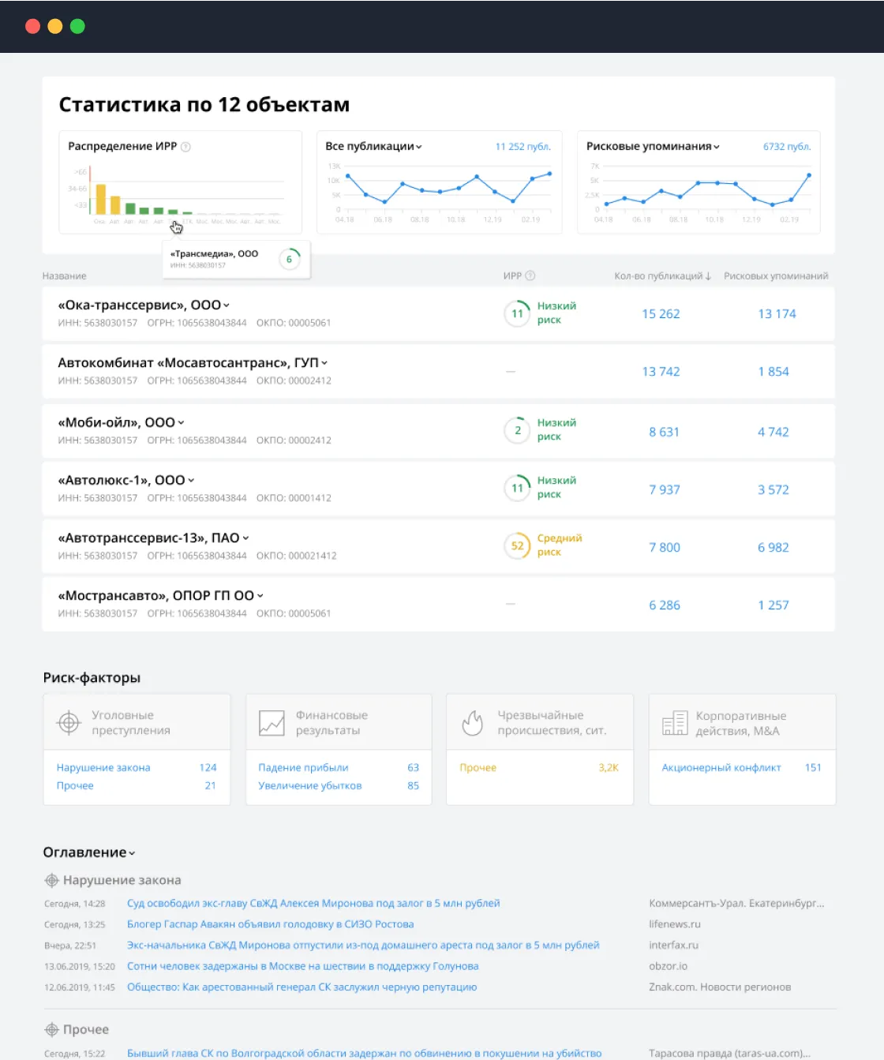Open article about Алексея Миронова bail release
Screen dimensions: 884x1060
(313, 903)
